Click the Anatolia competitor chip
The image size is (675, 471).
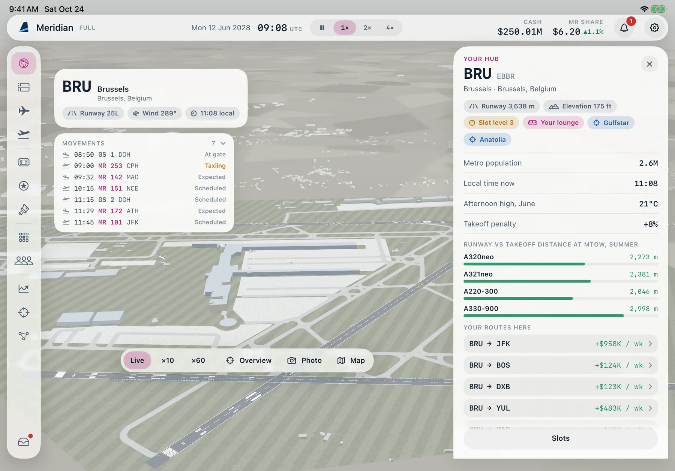point(487,139)
